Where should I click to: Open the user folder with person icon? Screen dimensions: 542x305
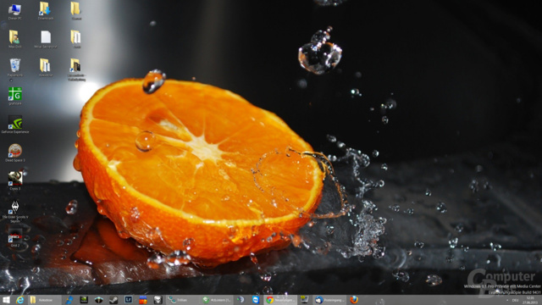[15, 39]
